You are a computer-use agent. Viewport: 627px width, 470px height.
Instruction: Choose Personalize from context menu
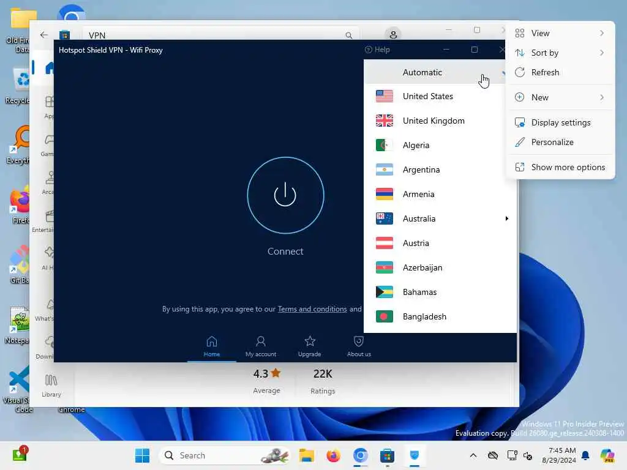point(560,142)
